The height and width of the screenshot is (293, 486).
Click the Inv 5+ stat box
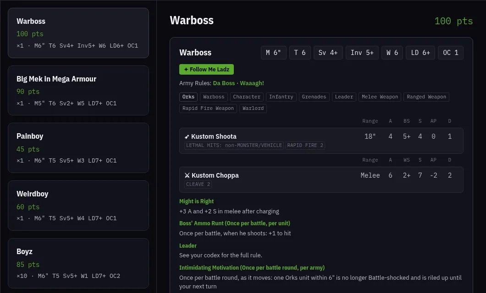(x=362, y=53)
